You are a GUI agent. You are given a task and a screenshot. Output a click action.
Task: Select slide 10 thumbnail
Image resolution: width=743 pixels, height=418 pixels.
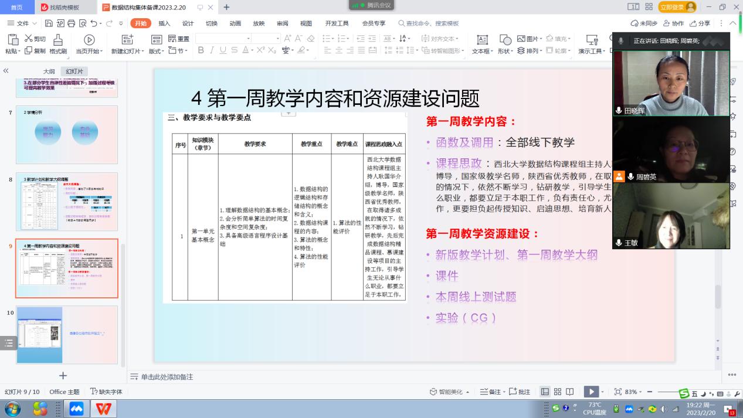67,334
